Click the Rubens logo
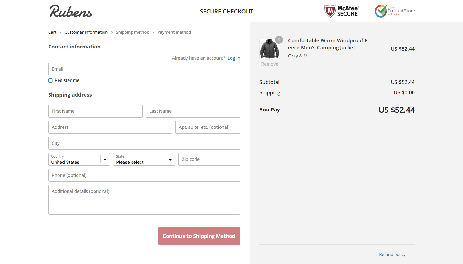The image size is (463, 264). tap(70, 11)
